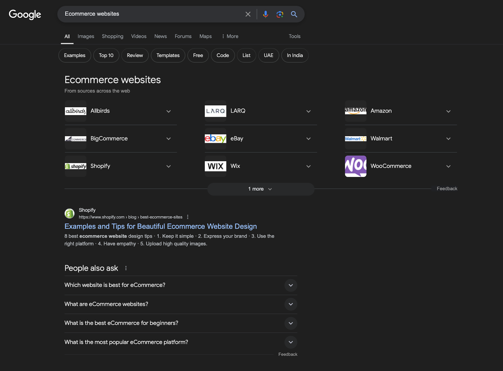Start voice search with microphone icon
The height and width of the screenshot is (371, 503).
point(266,14)
